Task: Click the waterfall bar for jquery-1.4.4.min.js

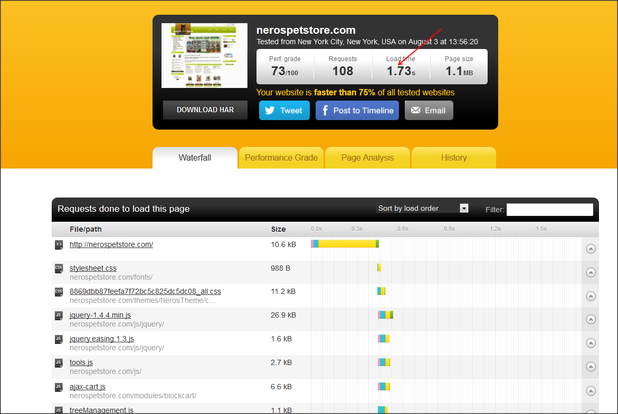Action: coord(385,315)
